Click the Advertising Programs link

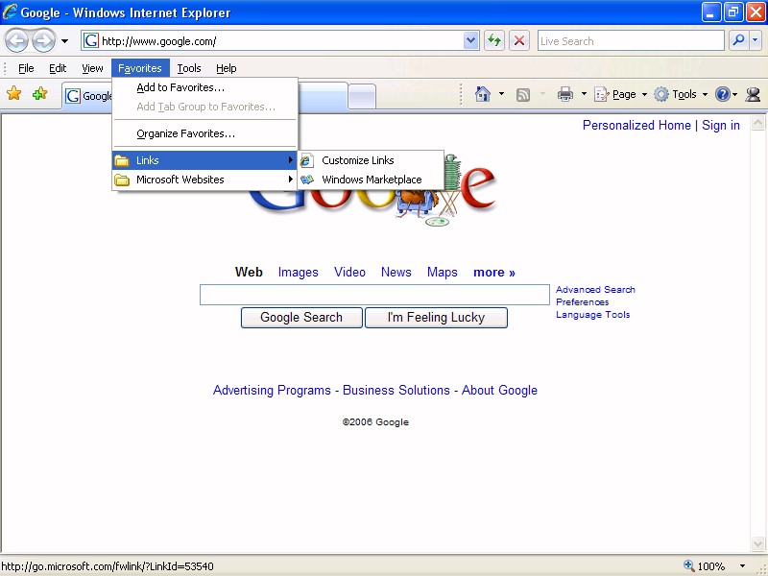tap(272, 391)
